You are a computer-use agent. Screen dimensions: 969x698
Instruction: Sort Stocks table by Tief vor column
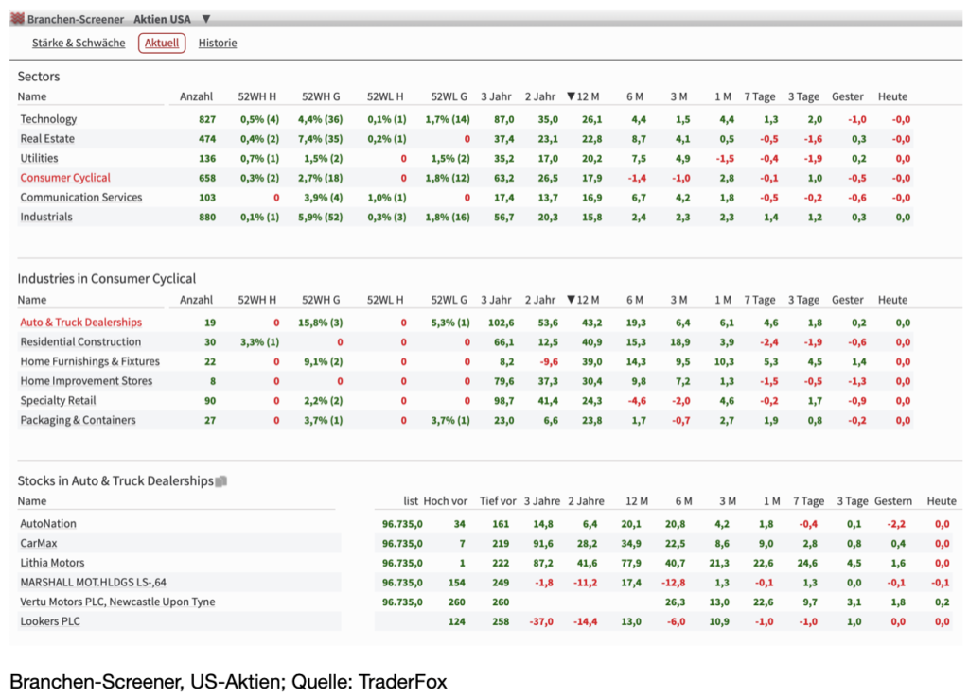pos(498,501)
